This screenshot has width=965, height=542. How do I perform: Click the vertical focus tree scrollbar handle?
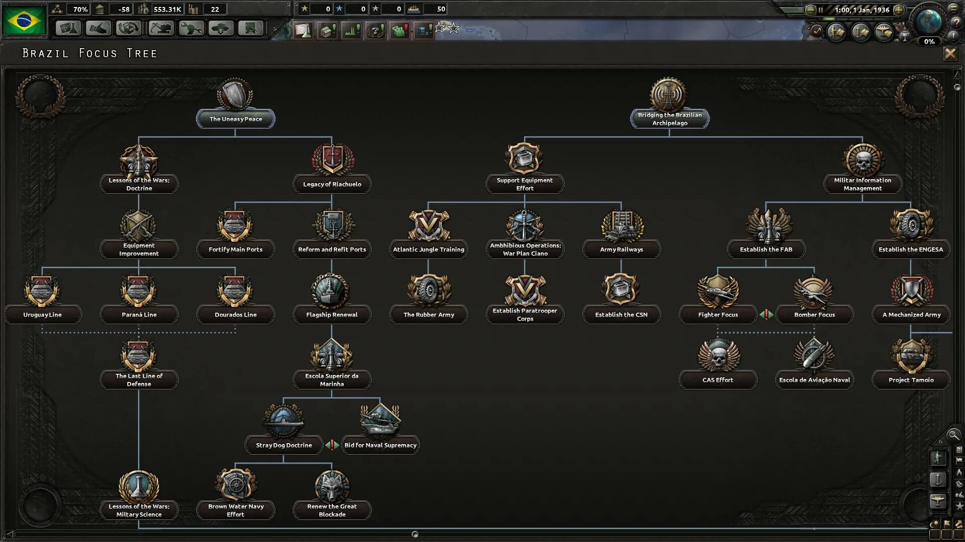[957, 87]
